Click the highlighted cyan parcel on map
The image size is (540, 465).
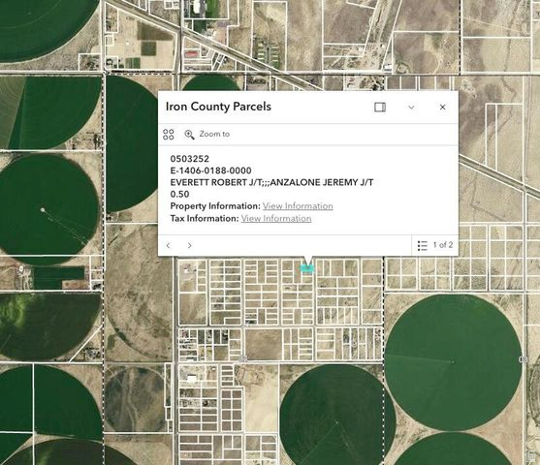coord(307,268)
